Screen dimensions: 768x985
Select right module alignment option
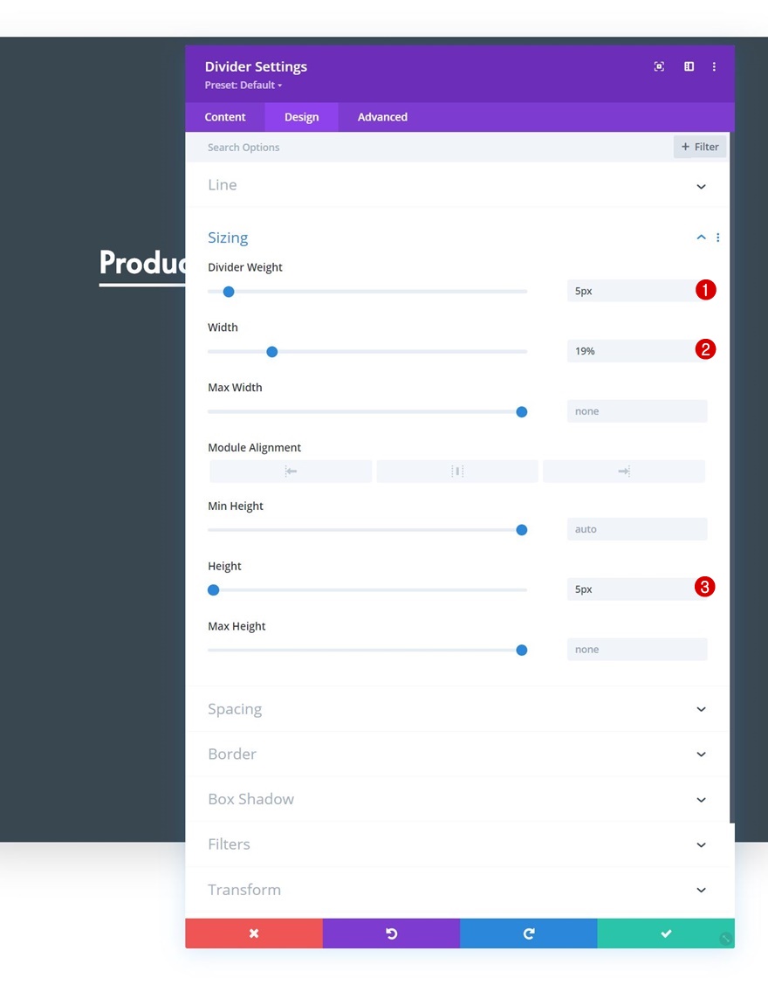624,472
